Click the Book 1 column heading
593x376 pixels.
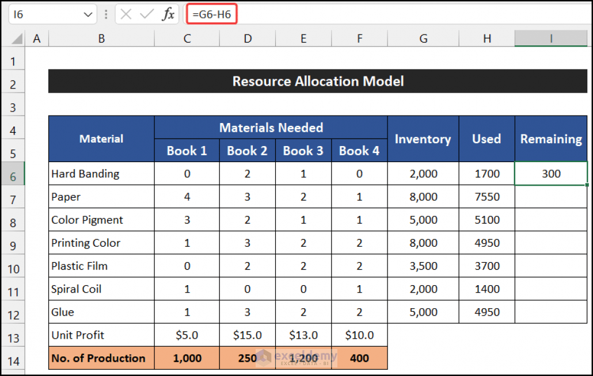187,151
